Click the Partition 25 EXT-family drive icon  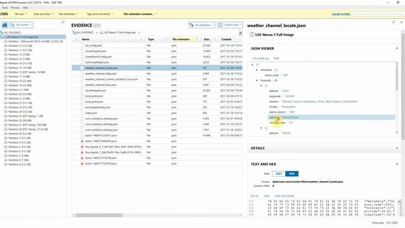[6, 116]
